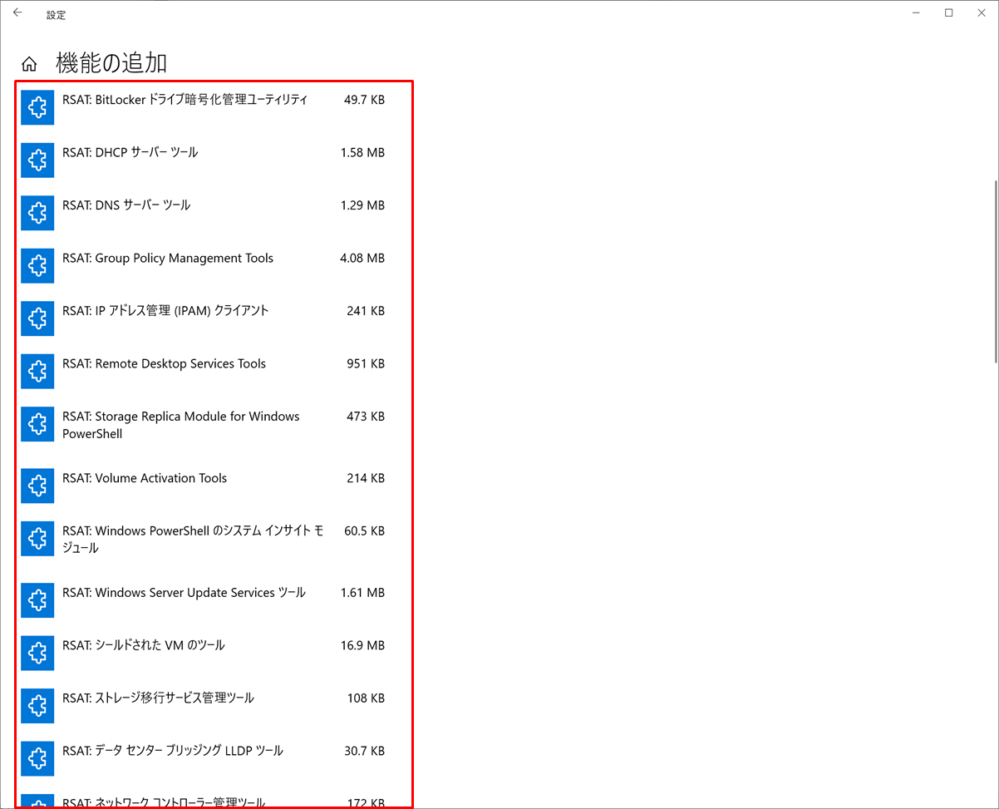Click the 214 KB size value

(366, 478)
